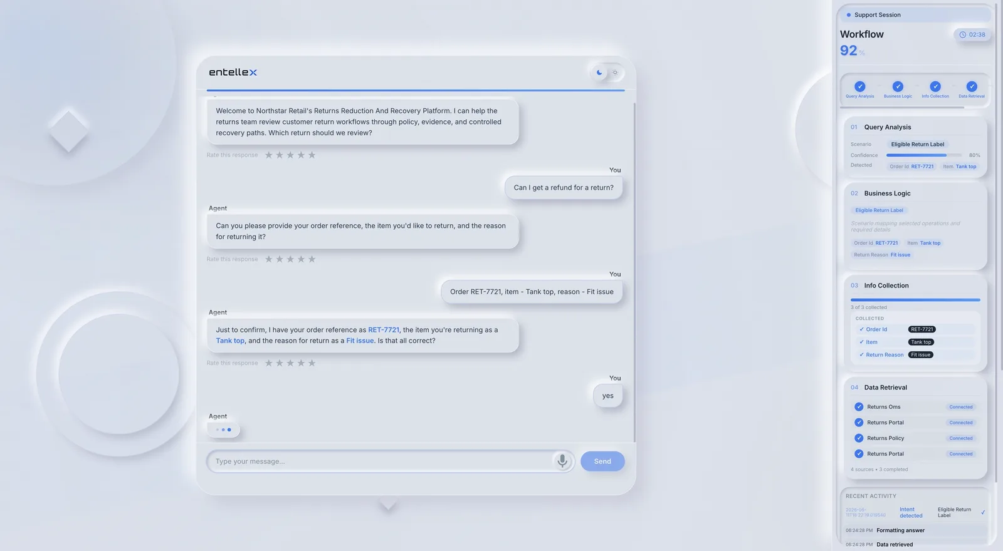Viewport: 1003px width, 551px height.
Task: Select the Info Collection step label
Action: [x=935, y=96]
